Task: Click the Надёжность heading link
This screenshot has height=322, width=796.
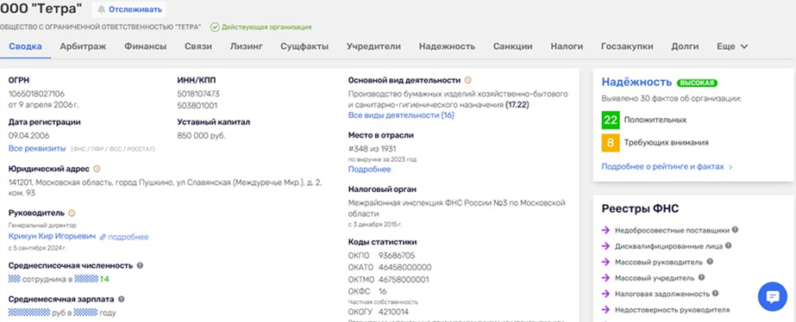Action: (x=636, y=82)
